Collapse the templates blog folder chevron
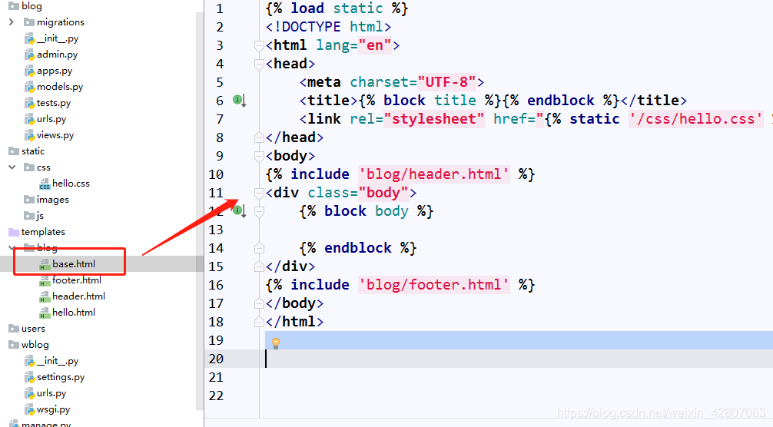Image resolution: width=773 pixels, height=427 pixels. tap(12, 248)
